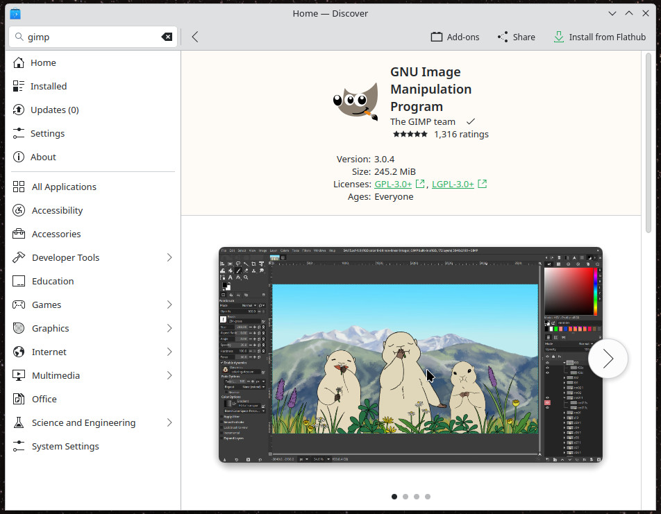Image resolution: width=661 pixels, height=514 pixels.
Task: Click the About info icon
Action: 19,157
